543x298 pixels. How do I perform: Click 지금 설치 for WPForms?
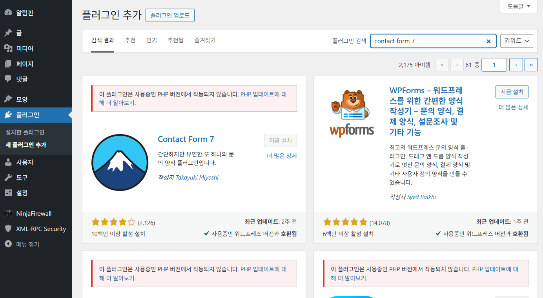click(512, 92)
